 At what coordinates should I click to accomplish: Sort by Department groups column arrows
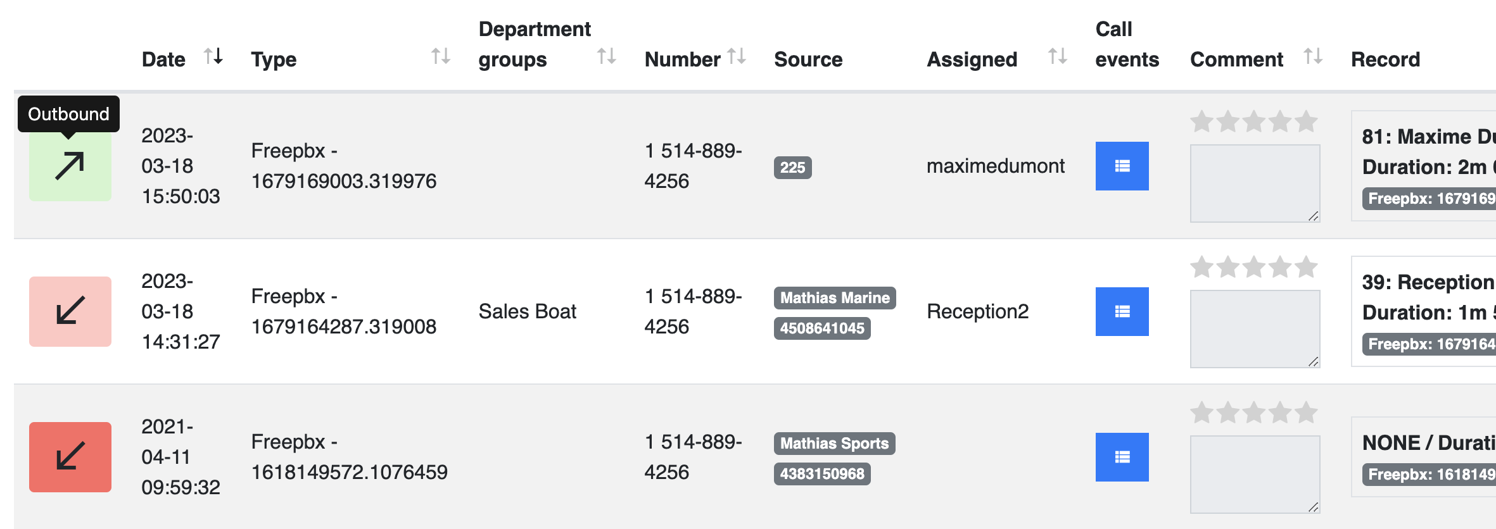pyautogui.click(x=607, y=56)
